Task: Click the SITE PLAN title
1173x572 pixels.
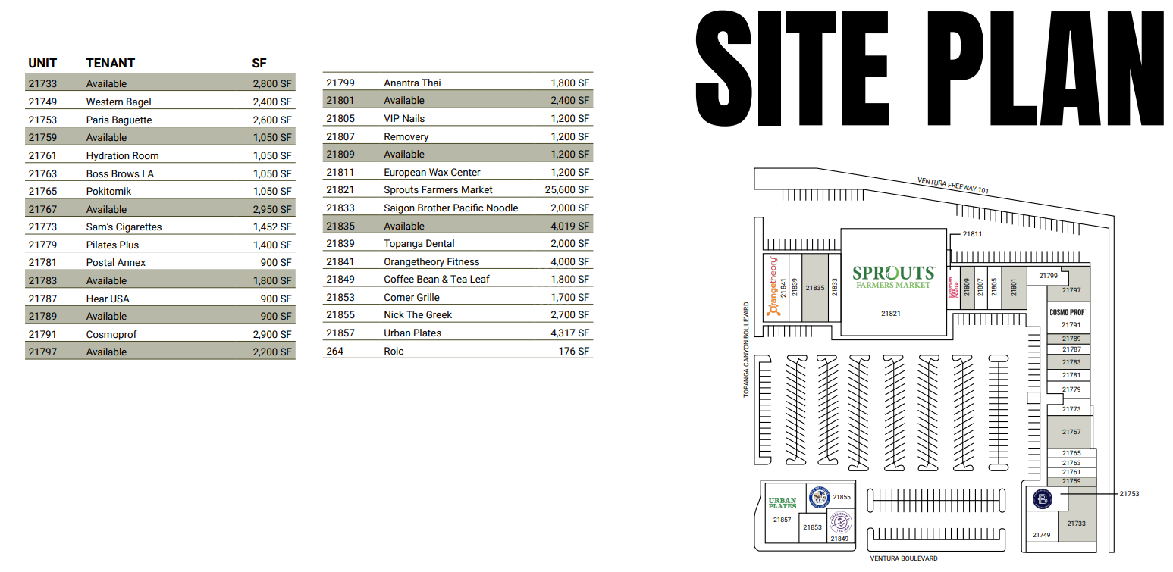Action: click(x=929, y=70)
